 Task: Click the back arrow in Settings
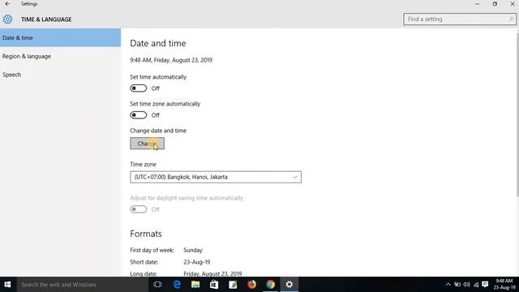tap(7, 4)
